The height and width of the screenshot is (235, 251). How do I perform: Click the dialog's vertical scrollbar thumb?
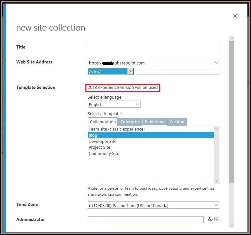click(232, 111)
